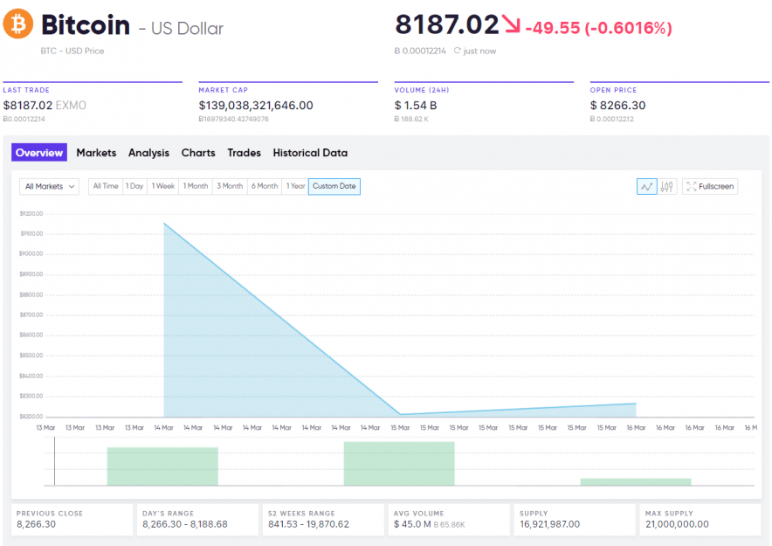This screenshot has width=772, height=546.
Task: Set the range to 6 Month
Action: [265, 186]
